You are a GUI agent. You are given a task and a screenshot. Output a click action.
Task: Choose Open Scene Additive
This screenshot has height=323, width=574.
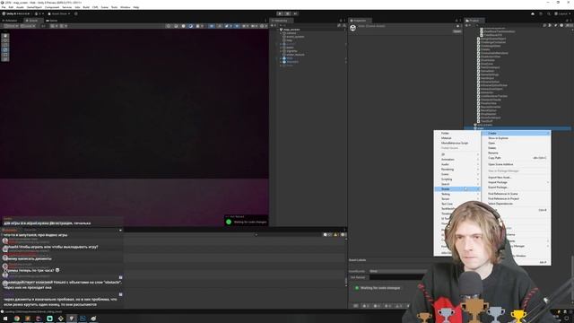[x=516, y=164]
